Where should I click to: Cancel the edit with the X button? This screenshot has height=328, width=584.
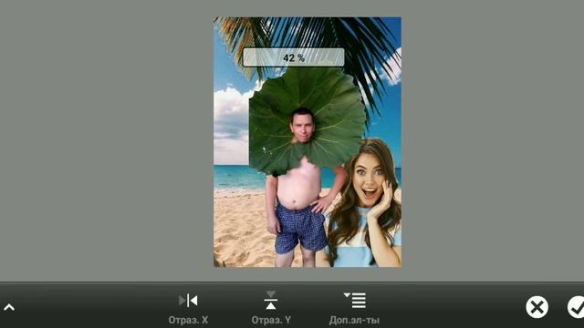(537, 307)
